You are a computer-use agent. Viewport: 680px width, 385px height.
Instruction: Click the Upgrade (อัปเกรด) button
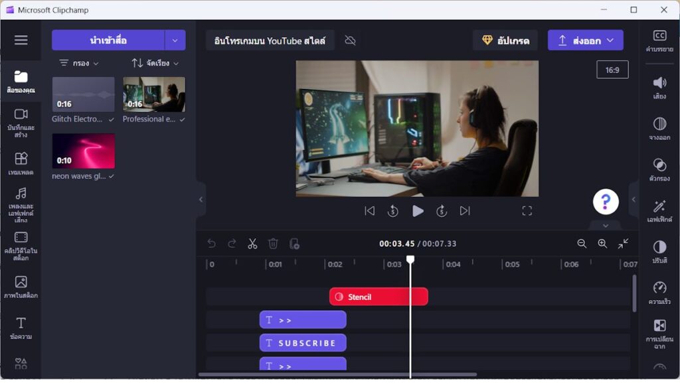(505, 40)
